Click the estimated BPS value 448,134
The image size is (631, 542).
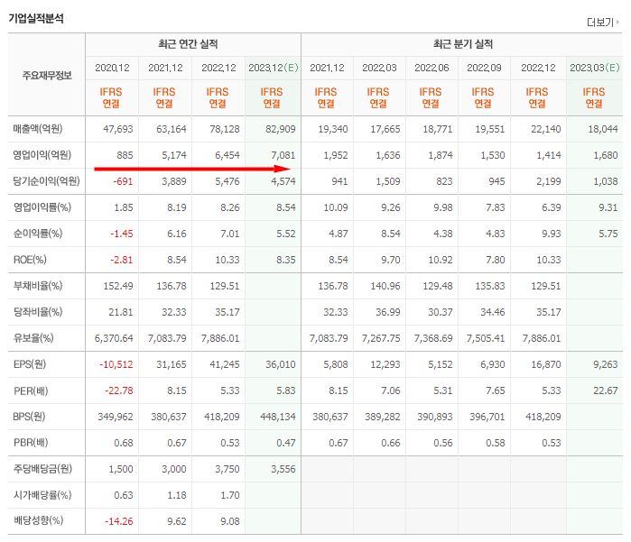(278, 417)
